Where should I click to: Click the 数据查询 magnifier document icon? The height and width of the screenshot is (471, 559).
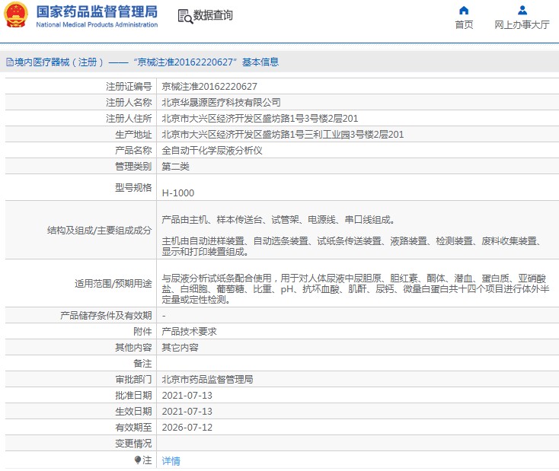pyautogui.click(x=184, y=16)
